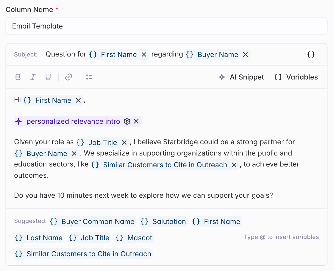Insert suggested Job Title variable
The width and height of the screenshot is (334, 271).
[x=89, y=238]
